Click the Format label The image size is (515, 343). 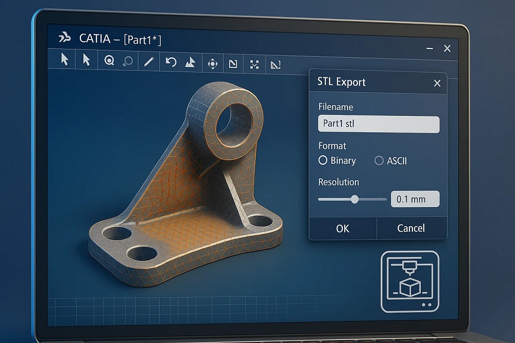(x=332, y=146)
